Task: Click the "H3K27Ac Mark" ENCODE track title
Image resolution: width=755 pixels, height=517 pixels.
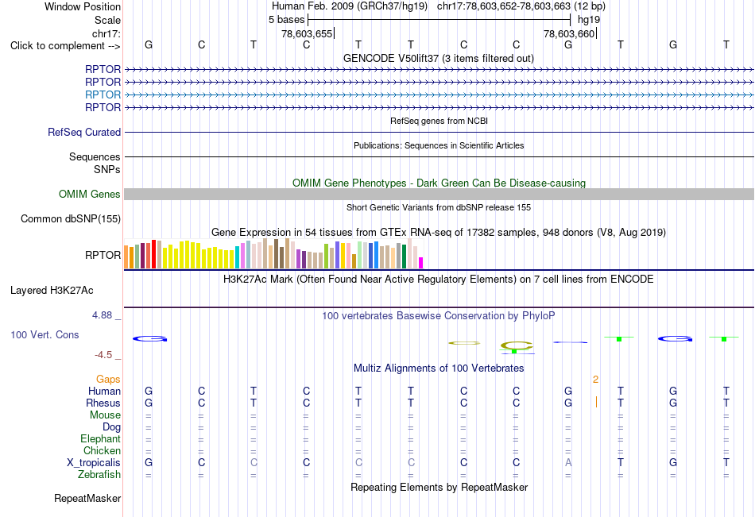Action: (x=439, y=280)
